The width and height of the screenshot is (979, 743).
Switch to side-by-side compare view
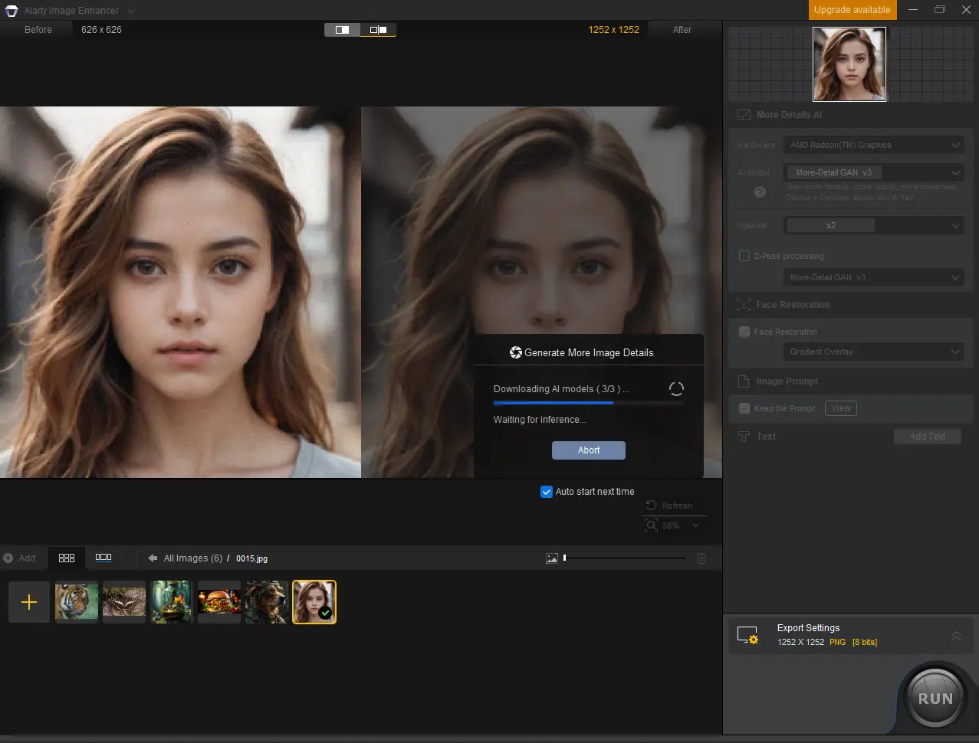342,30
